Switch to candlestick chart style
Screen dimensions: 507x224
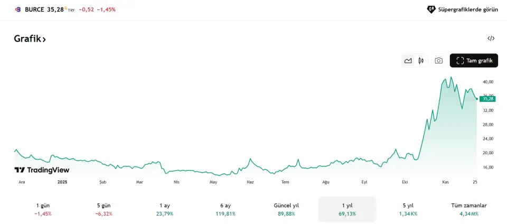coord(421,61)
